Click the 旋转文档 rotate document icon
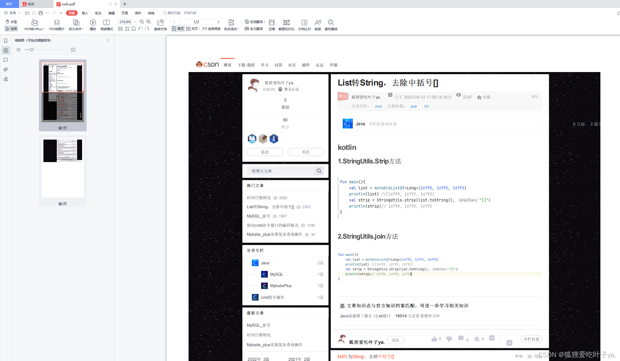 pyautogui.click(x=160, y=23)
